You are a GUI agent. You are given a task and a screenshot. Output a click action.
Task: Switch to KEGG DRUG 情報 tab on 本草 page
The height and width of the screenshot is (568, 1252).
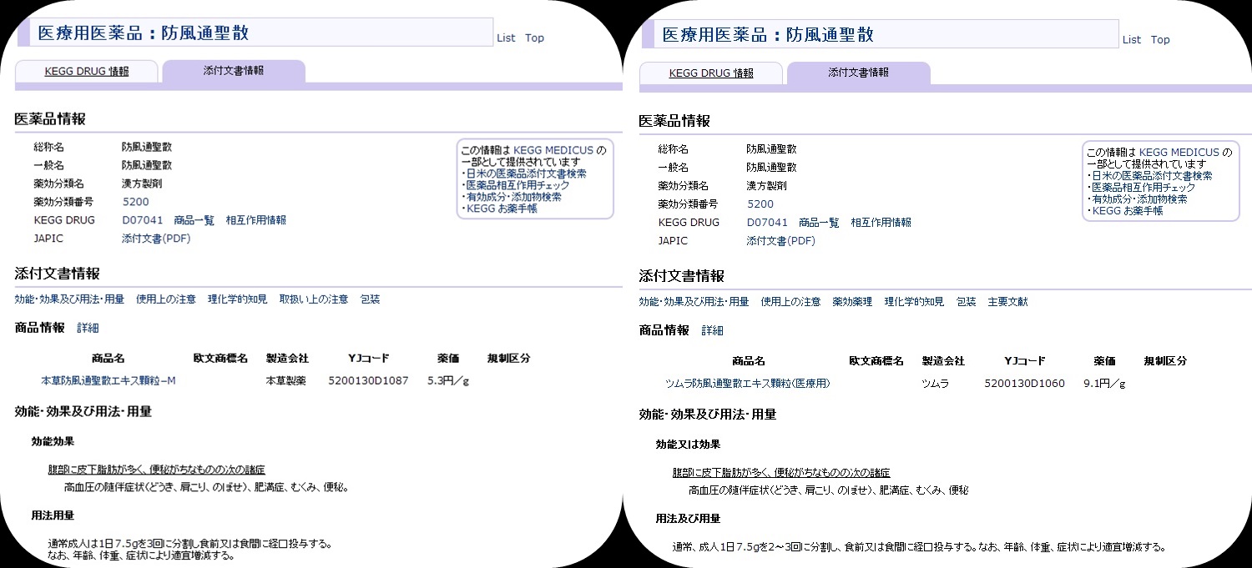tap(87, 71)
